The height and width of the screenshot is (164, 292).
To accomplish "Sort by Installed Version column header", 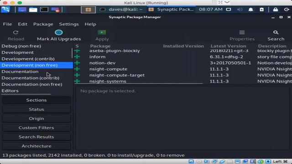I will (x=183, y=46).
